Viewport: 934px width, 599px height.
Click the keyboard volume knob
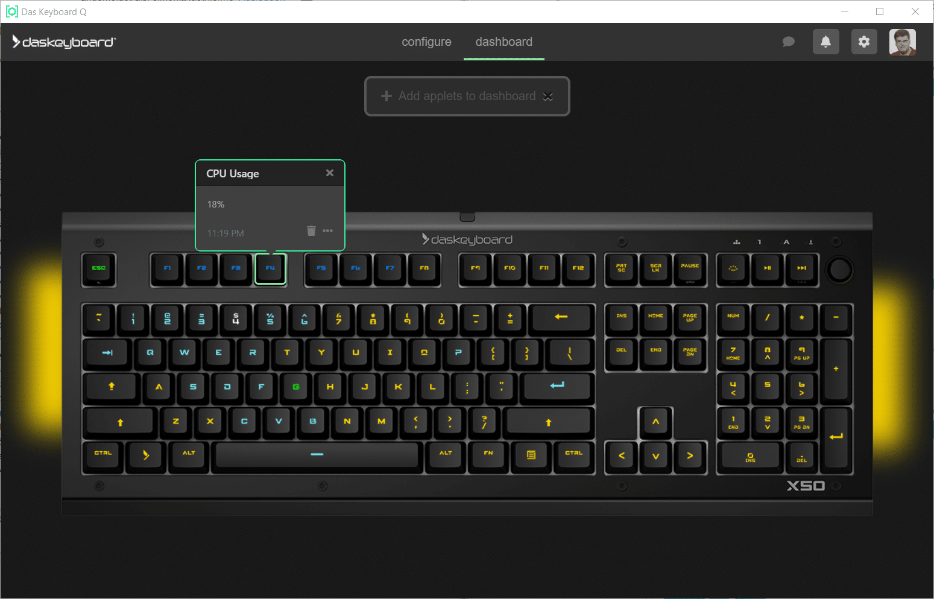click(839, 270)
